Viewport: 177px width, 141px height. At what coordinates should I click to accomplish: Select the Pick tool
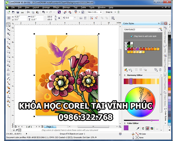pyautogui.click(x=8, y=25)
